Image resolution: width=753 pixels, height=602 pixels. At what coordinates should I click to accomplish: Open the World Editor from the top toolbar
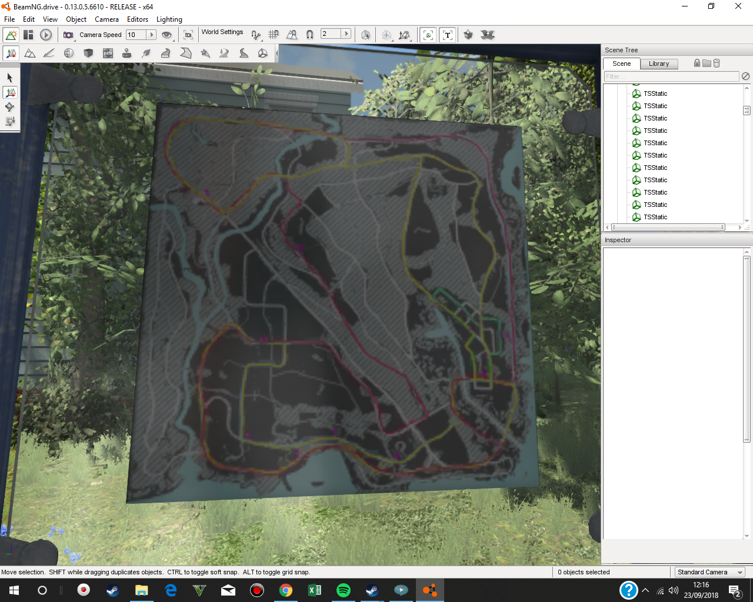pos(11,35)
